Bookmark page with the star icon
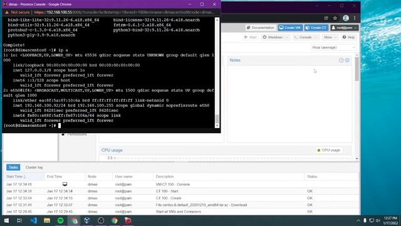The image size is (401, 226). point(335,18)
